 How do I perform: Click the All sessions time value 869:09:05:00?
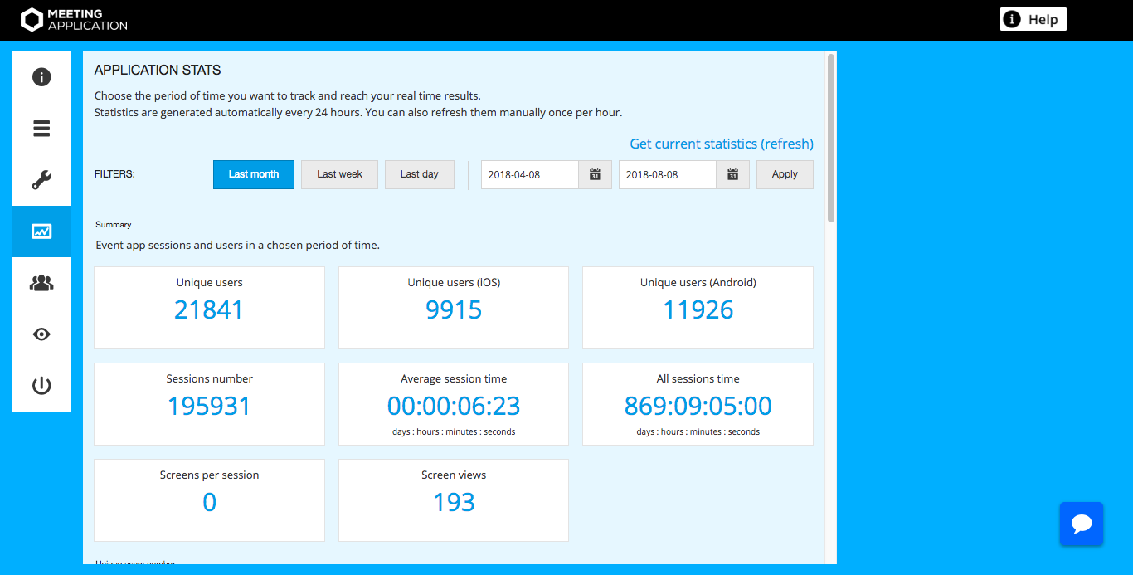(698, 406)
